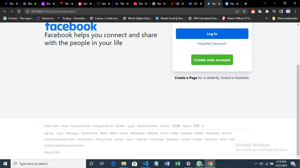300x168 pixels.
Task: Switch to the Instagram tab
Action: point(85,4)
